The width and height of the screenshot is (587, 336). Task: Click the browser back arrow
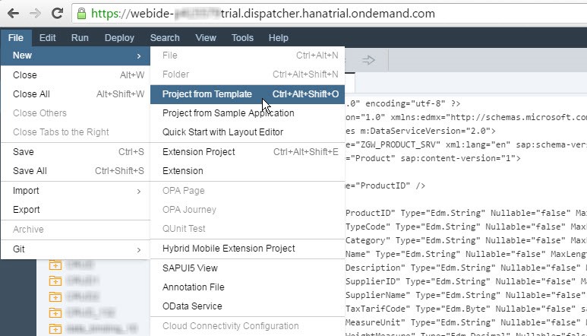click(x=13, y=13)
